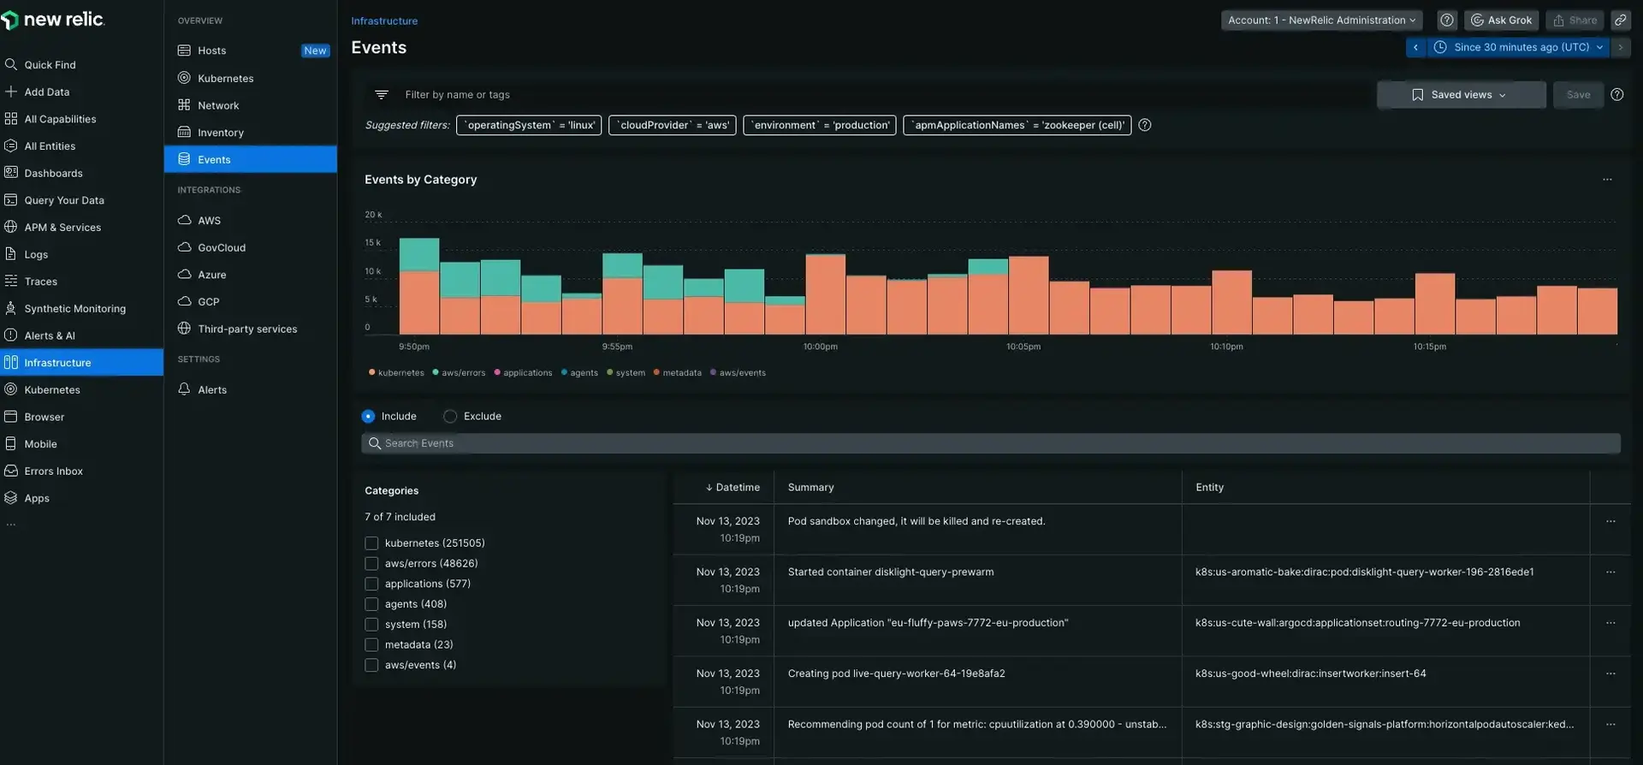
Task: Click the Infrastructure breadcrumb link
Action: click(x=384, y=21)
